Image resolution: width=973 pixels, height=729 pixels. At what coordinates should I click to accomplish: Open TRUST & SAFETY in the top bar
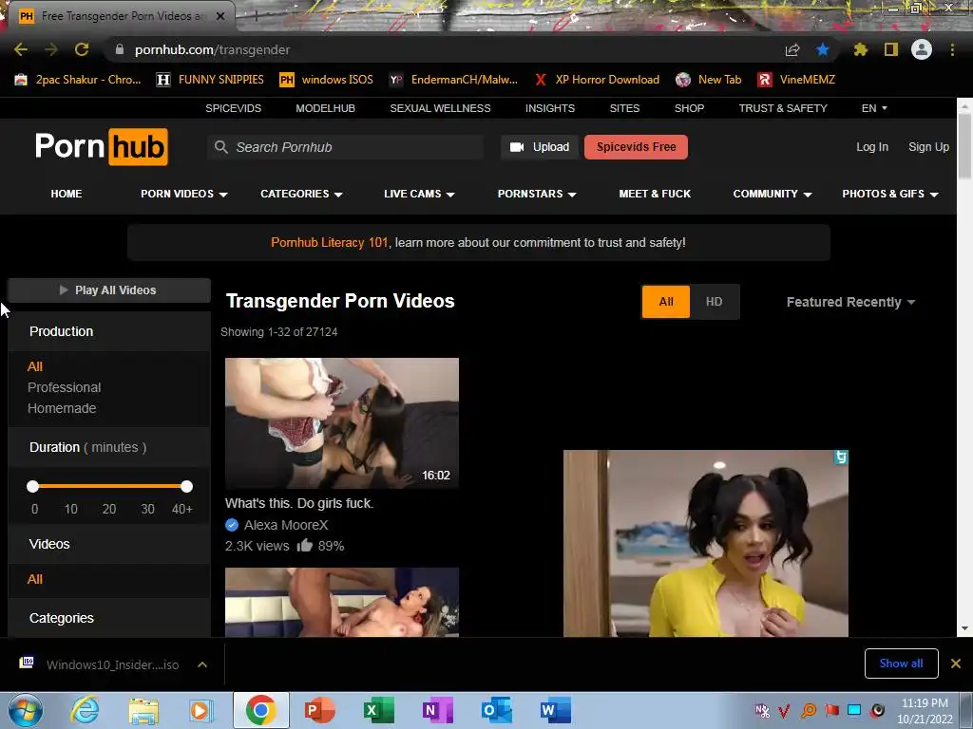pos(783,108)
